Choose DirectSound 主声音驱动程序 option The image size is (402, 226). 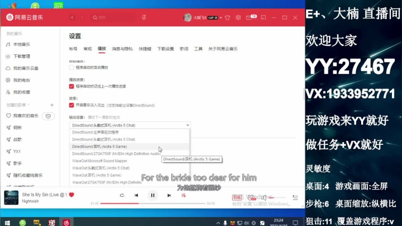[130, 132]
